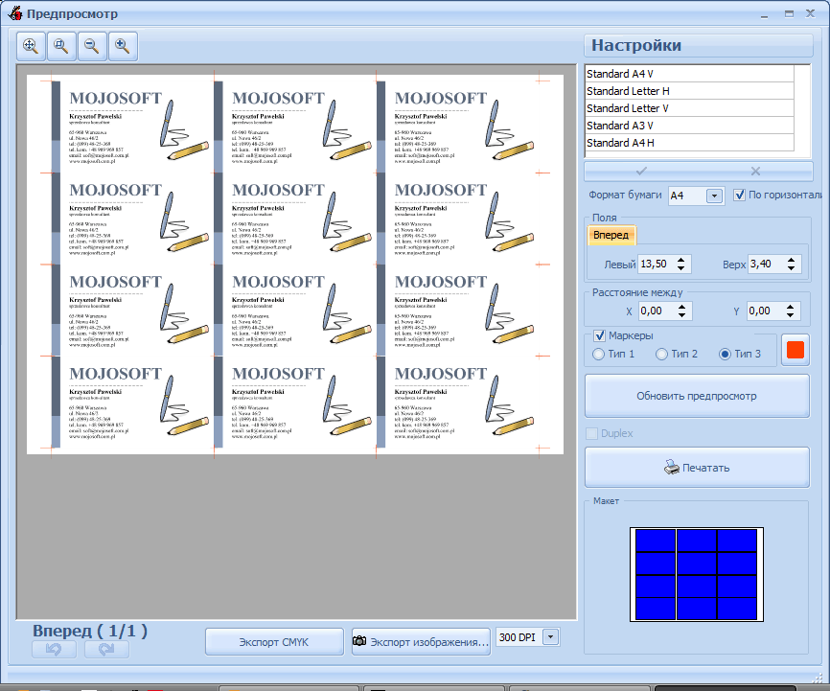Click the application icon in title bar
This screenshot has height=691, width=830.
[15, 13]
